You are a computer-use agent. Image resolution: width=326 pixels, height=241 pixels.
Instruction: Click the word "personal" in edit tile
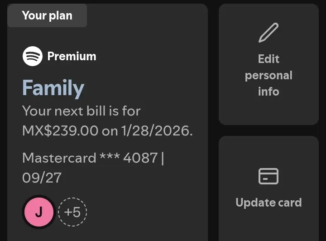coord(268,76)
